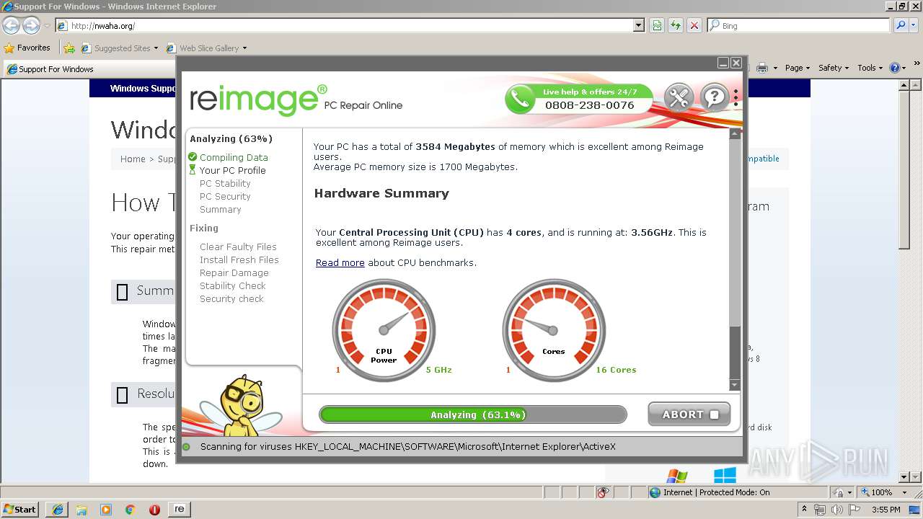Click Internet Explorer Back button
Screen dimensions: 923x519
[x=11, y=26]
